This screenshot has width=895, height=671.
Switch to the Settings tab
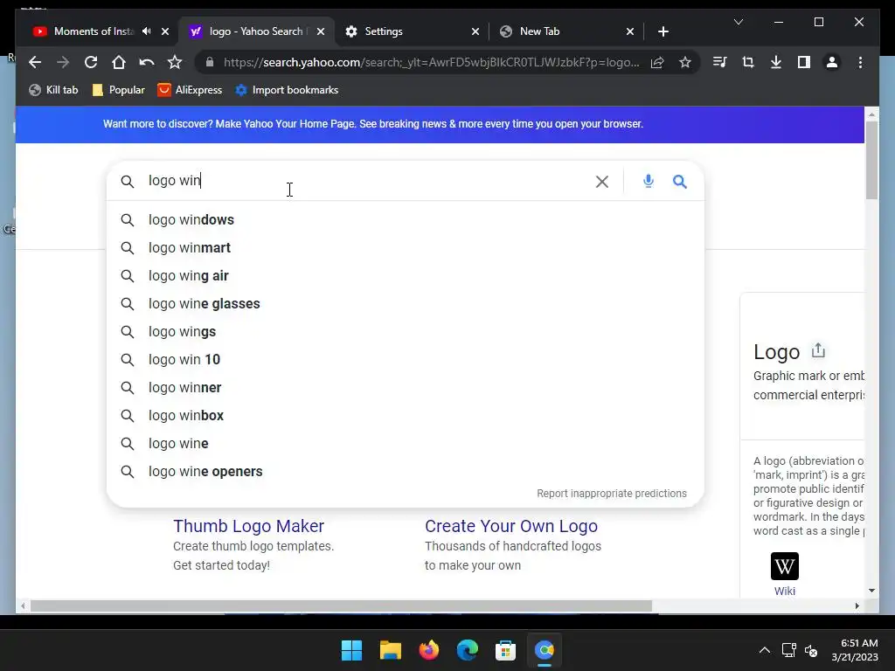(384, 31)
